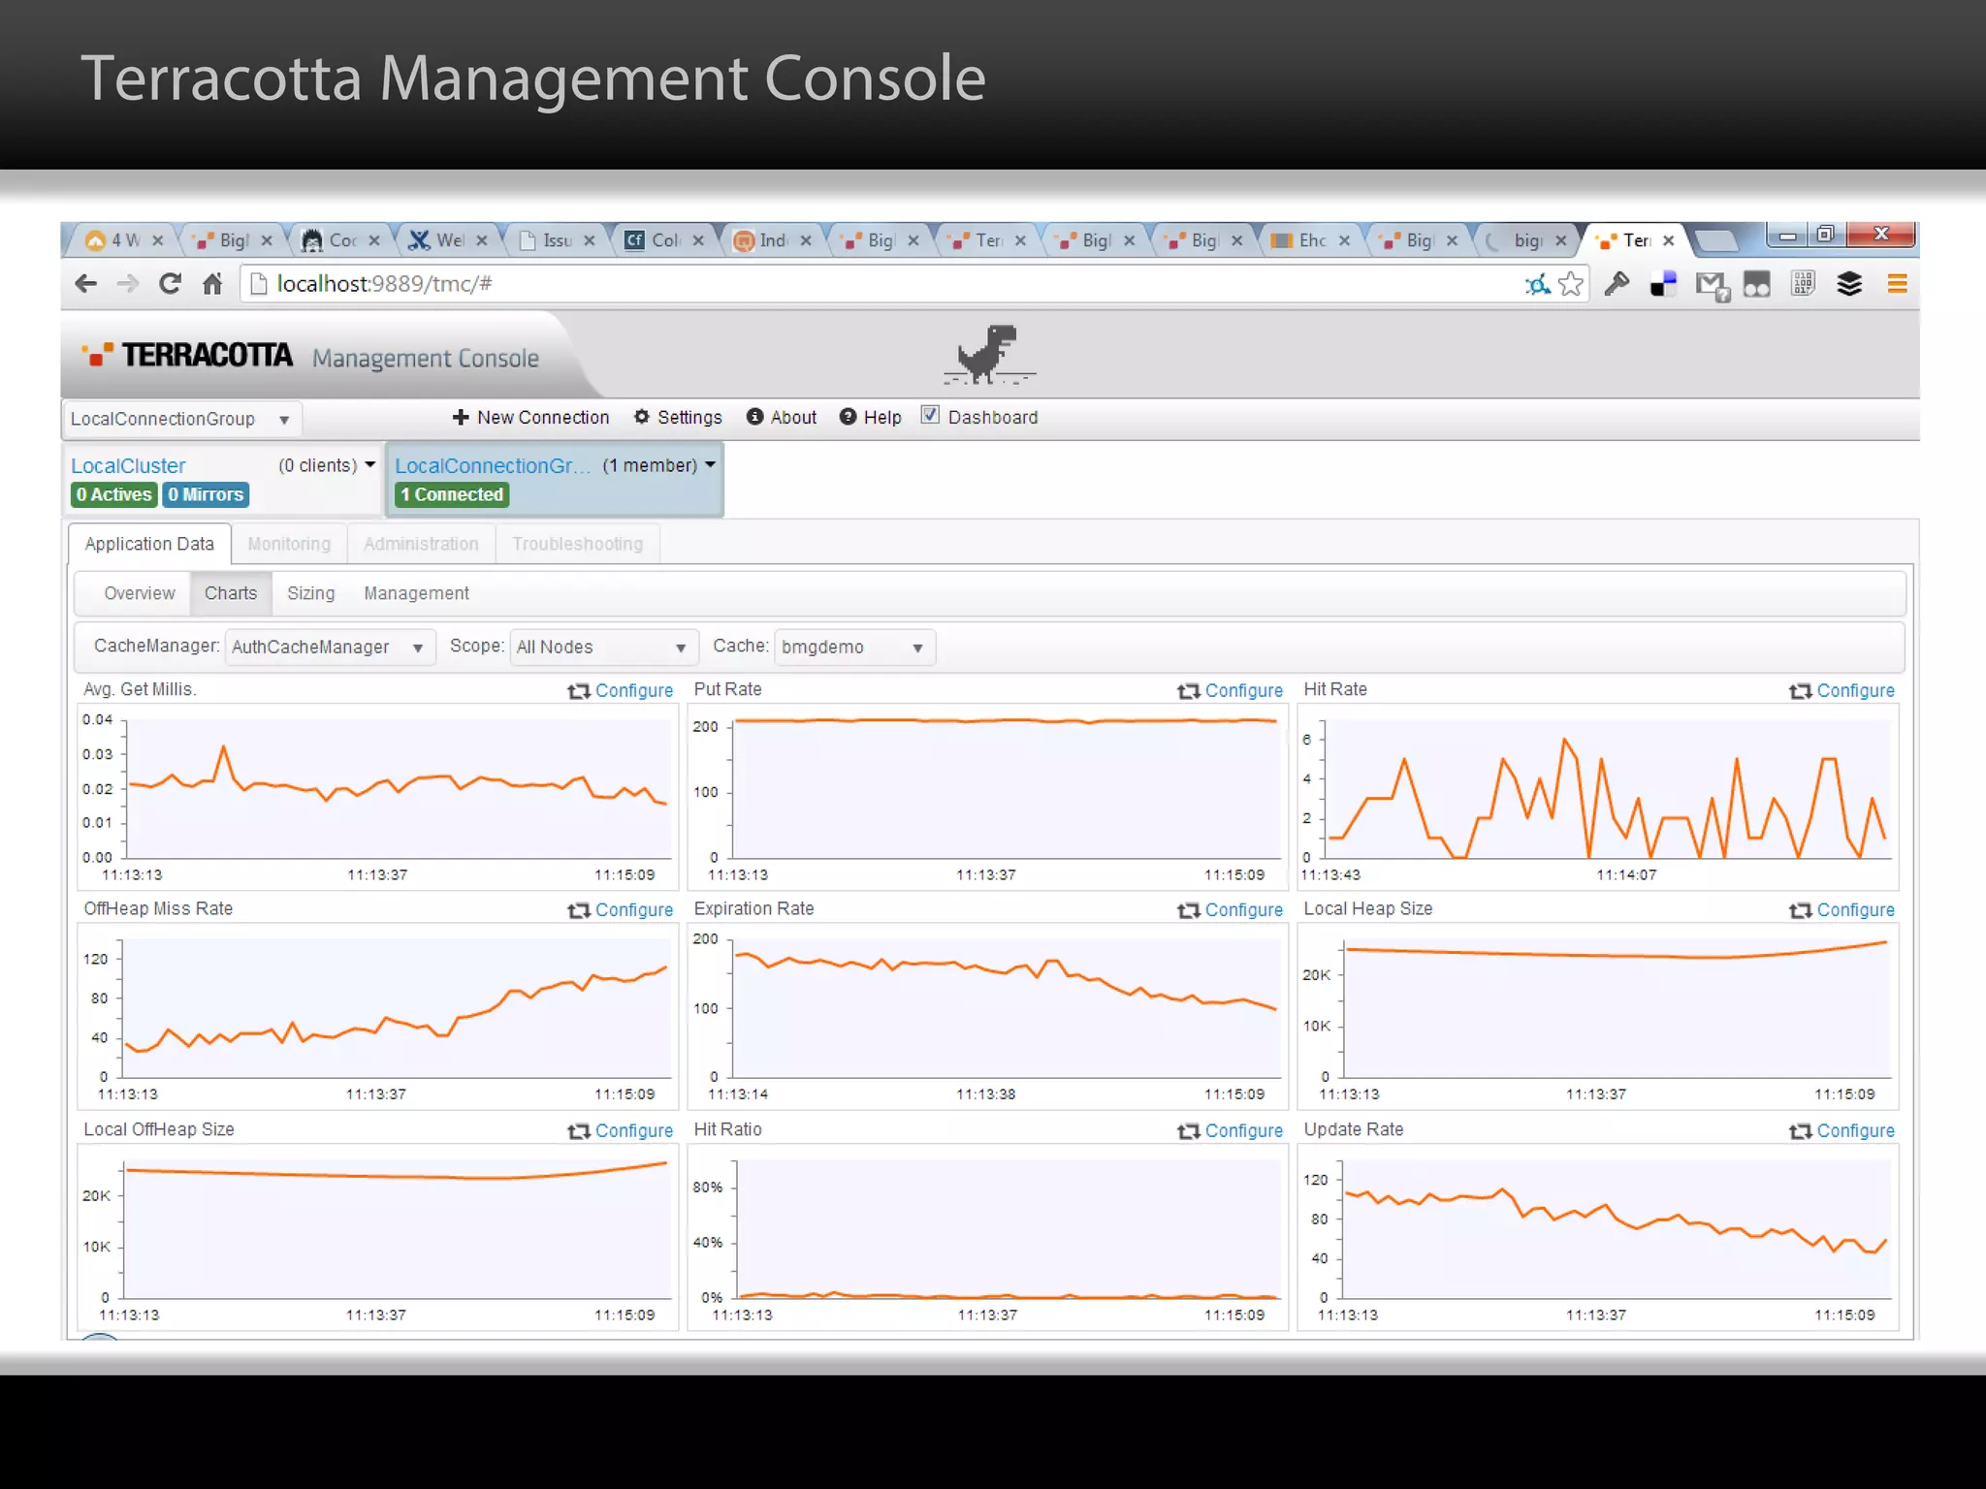
Task: Switch to the Coc browser tab
Action: [x=341, y=240]
